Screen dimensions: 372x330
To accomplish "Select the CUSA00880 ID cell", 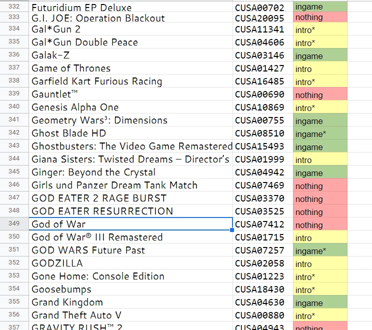I will click(263, 315).
